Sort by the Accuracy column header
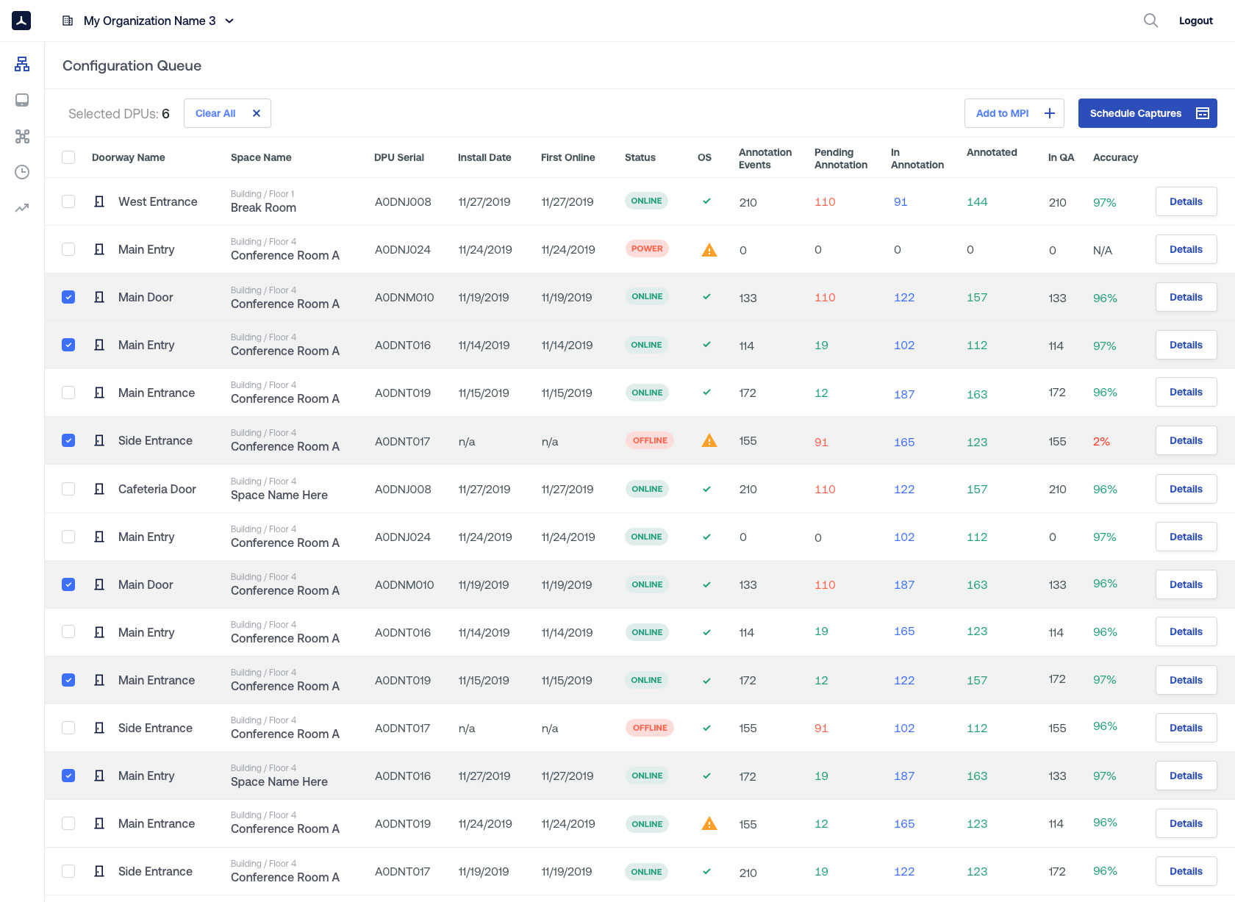 (x=1114, y=157)
